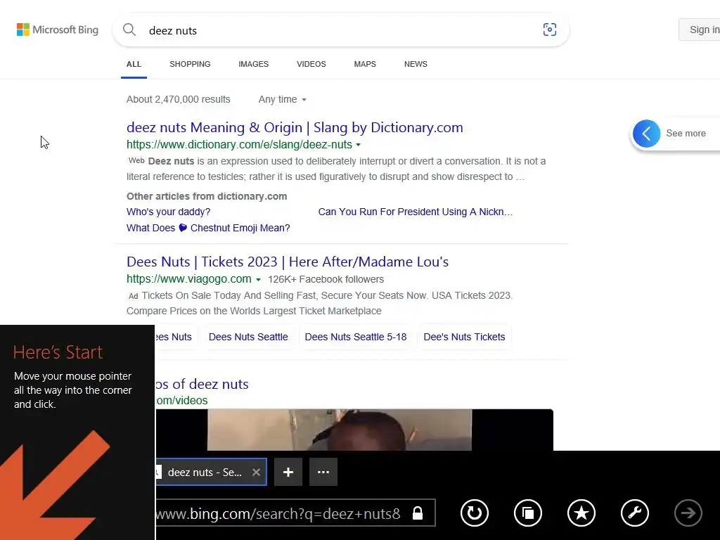Open What Does Chestnut Emoji Mean link
Viewport: 720px width, 540px height.
(x=208, y=228)
